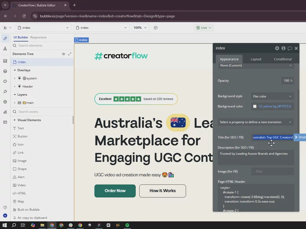Open the Data tab database icon
Screen dimensions: 306x229
[x=5, y=71]
